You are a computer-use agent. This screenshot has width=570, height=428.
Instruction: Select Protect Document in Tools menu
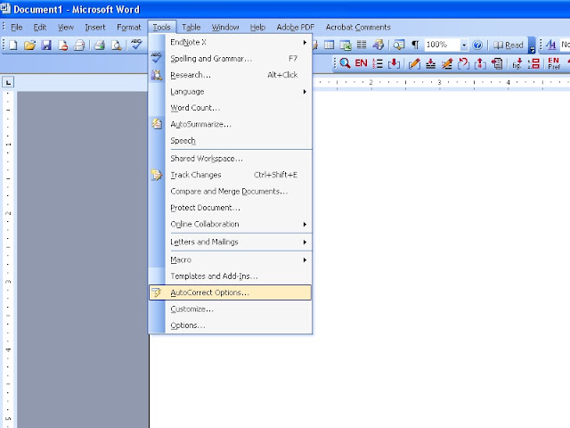[x=230, y=208]
